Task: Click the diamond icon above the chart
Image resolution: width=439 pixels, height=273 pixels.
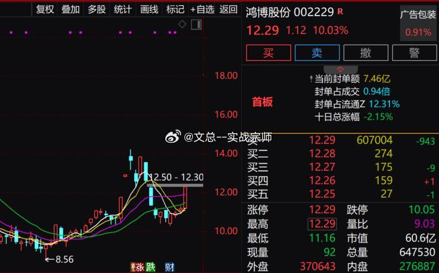Action: click(182, 24)
